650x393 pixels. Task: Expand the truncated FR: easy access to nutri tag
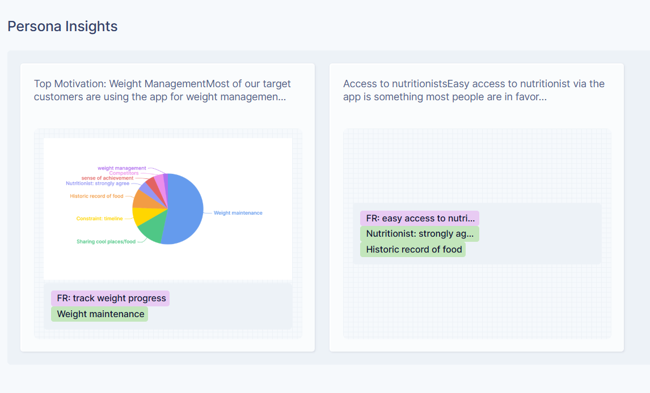(x=420, y=218)
